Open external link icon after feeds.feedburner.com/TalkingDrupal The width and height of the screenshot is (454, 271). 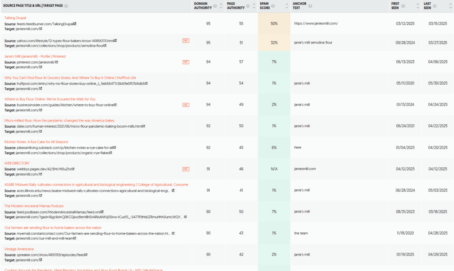point(75,24)
